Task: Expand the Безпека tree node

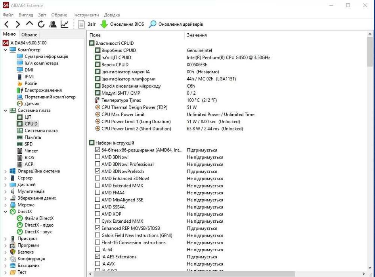Action: (x=5, y=252)
